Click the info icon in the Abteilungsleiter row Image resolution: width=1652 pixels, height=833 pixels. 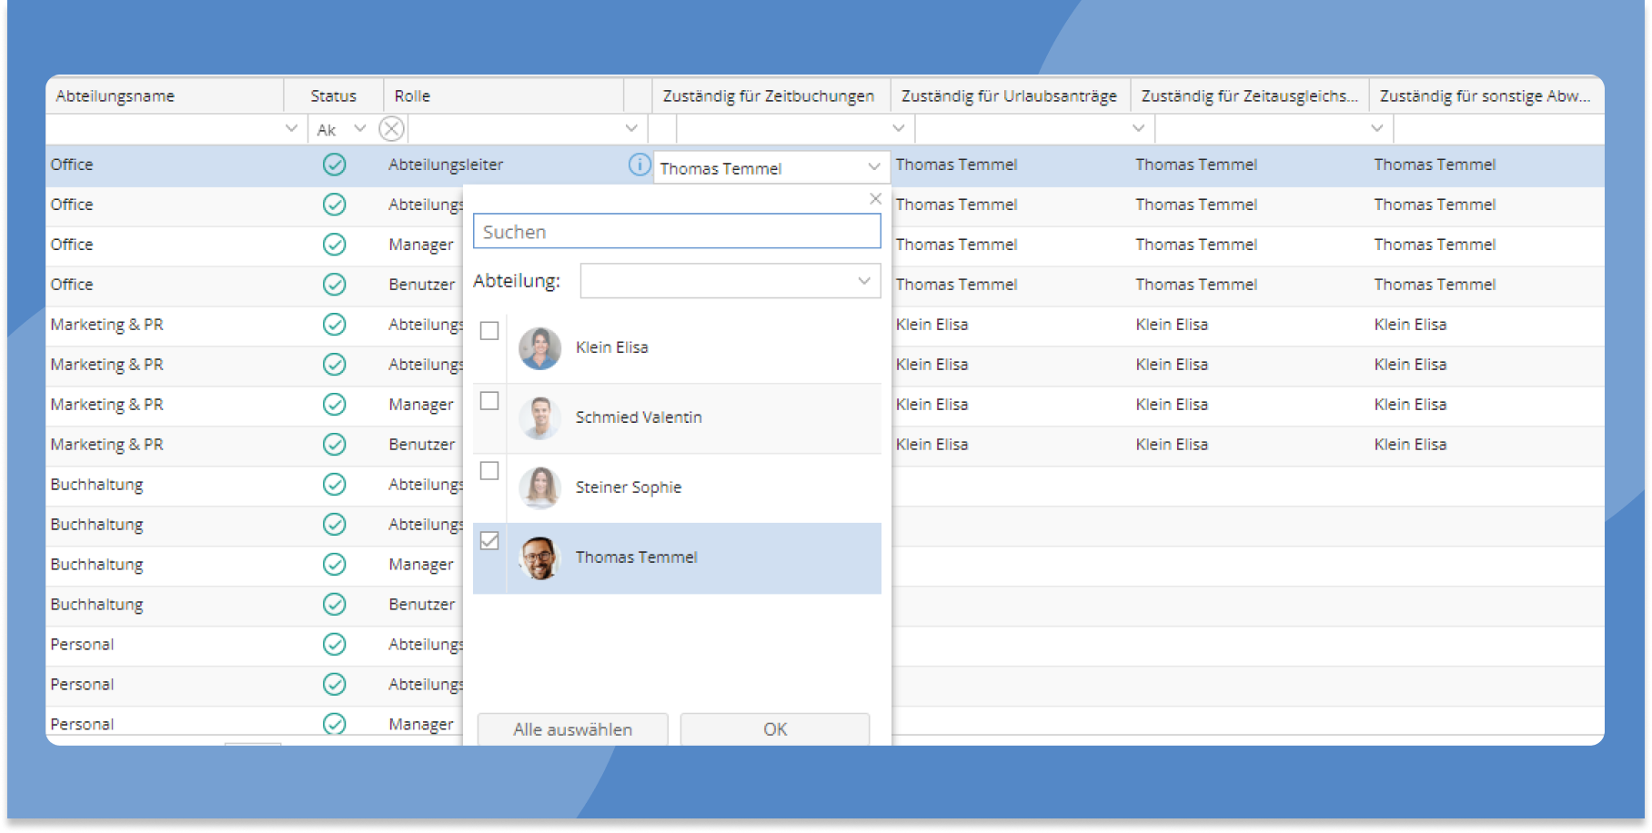[x=640, y=165]
